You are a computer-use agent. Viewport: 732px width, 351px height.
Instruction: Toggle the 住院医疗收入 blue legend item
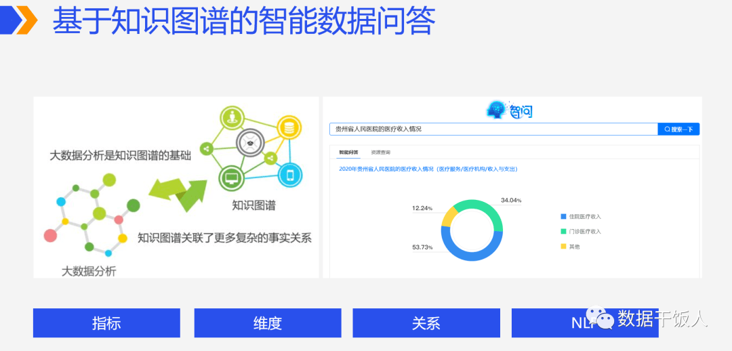click(581, 217)
